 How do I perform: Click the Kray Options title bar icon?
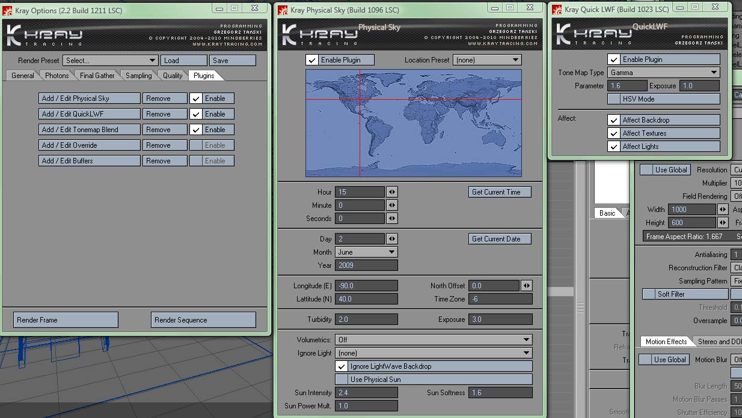coord(8,10)
